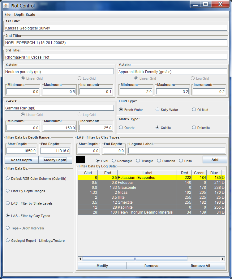Open the black color swatch

click(80, 159)
